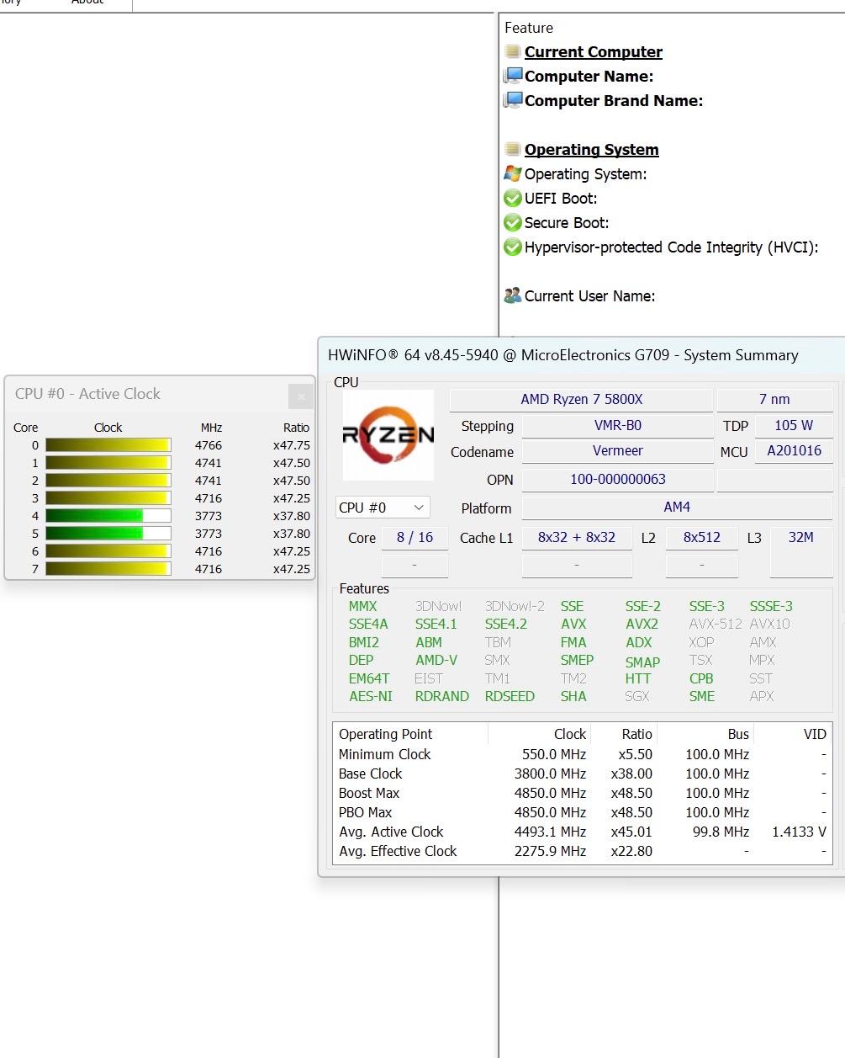Click the Vermeer codename field

(x=617, y=450)
